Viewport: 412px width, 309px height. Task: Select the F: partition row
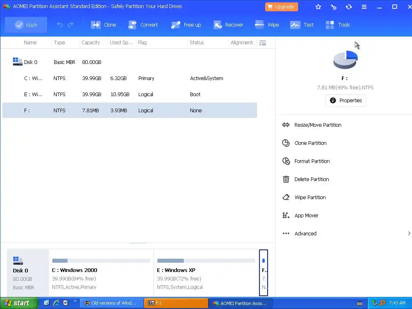pos(130,110)
